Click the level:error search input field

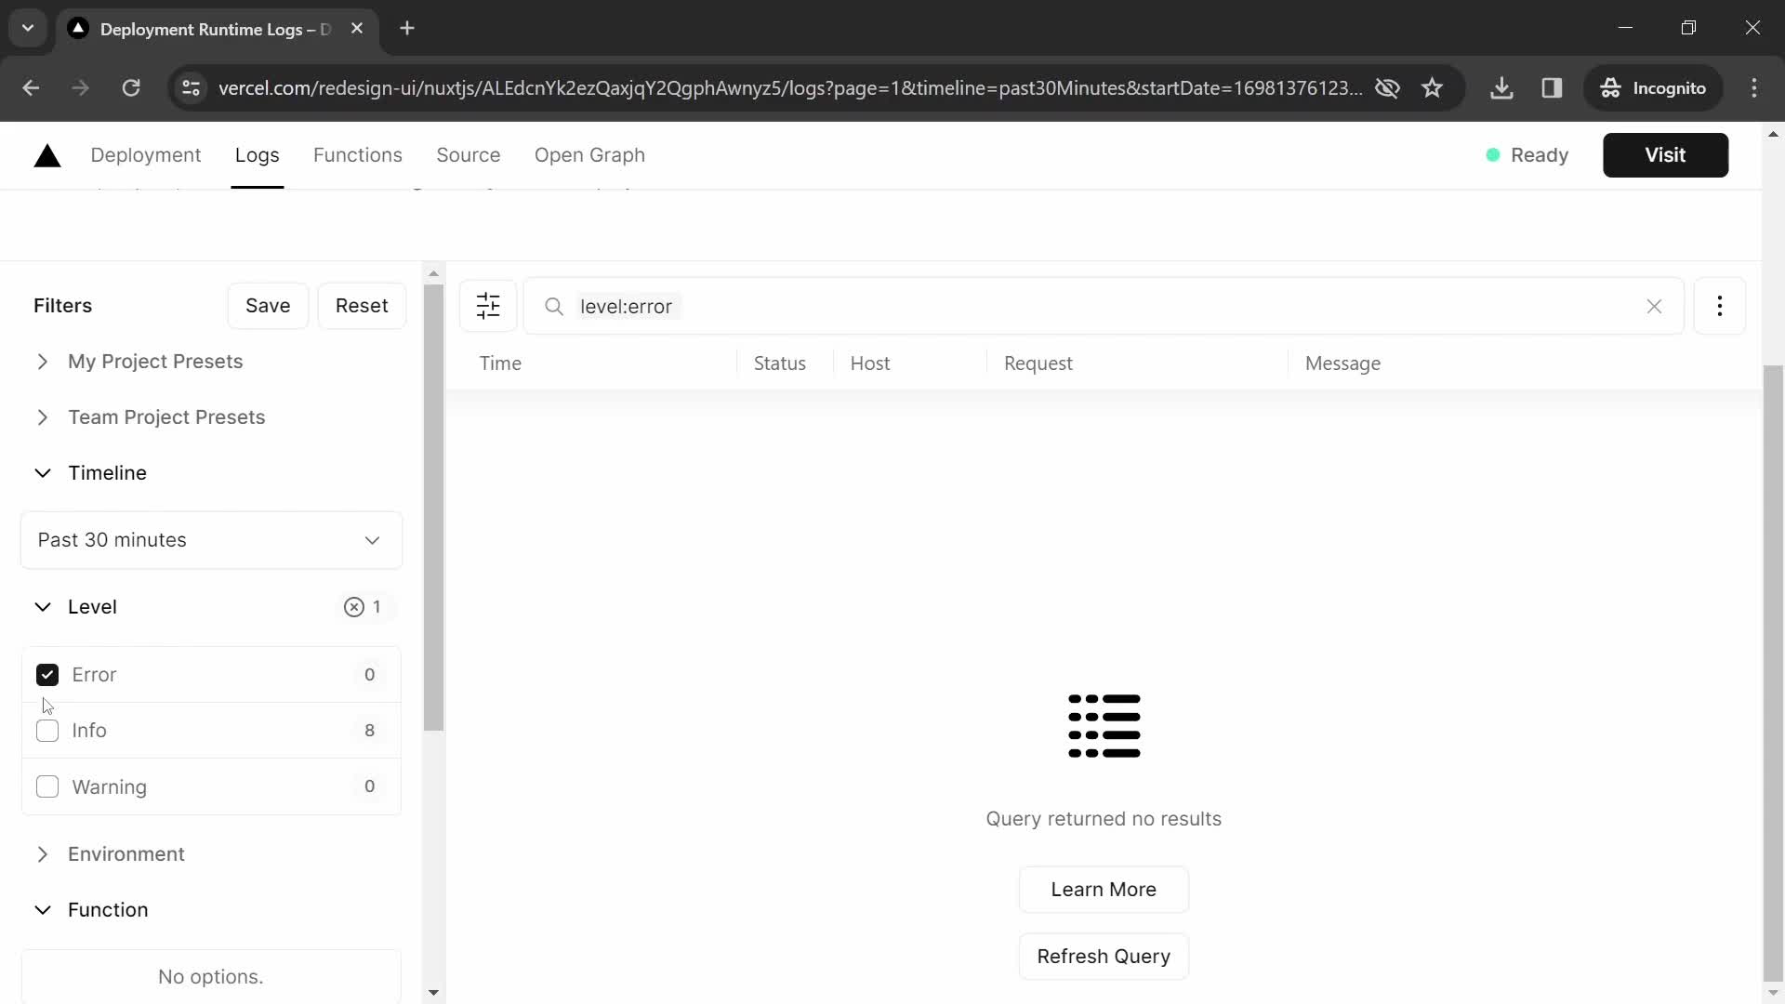(x=1104, y=307)
